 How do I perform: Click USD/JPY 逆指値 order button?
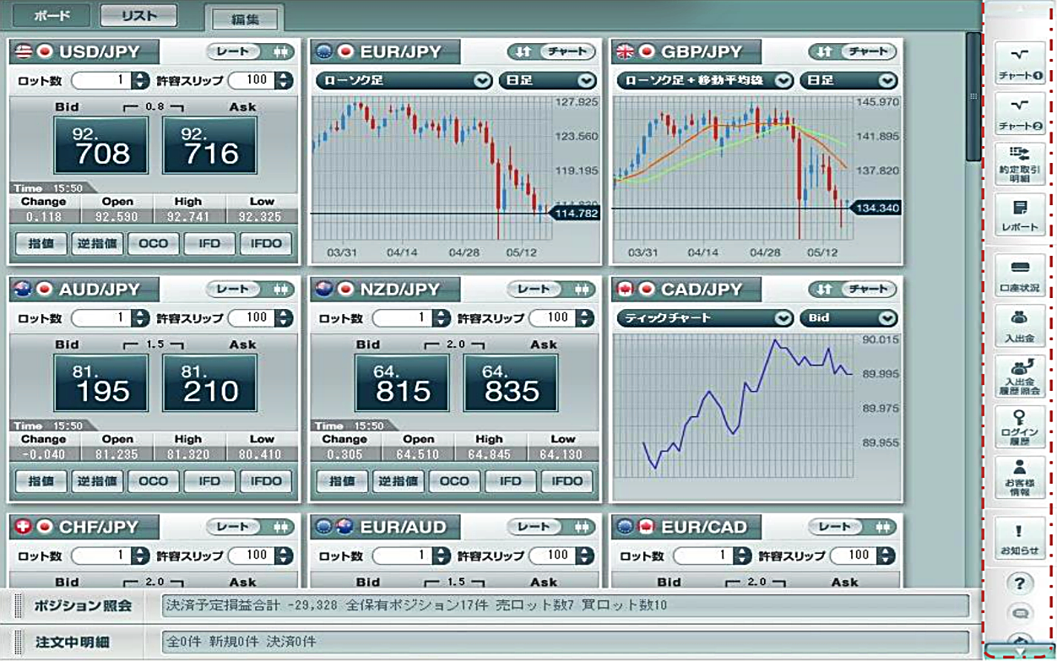[x=97, y=244]
